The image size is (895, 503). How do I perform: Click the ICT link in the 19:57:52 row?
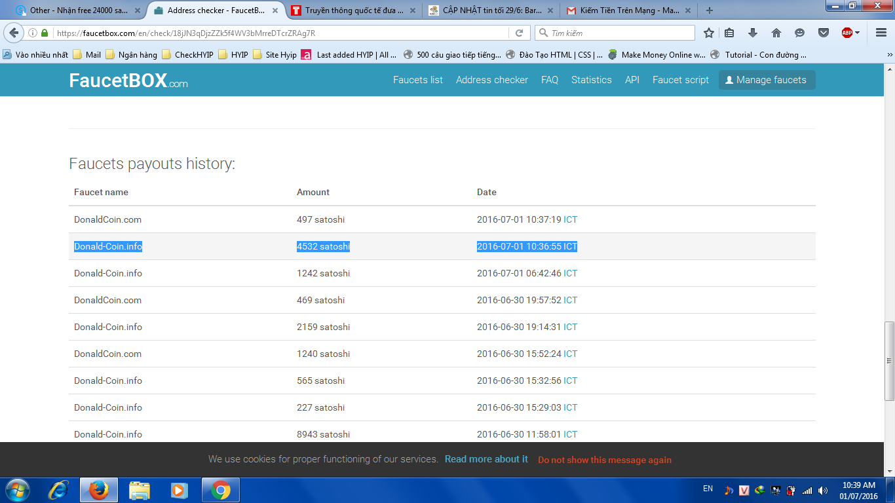coord(571,300)
